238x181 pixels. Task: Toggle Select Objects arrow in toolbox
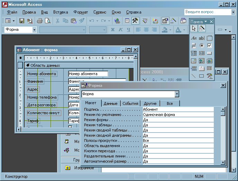pos(194,28)
